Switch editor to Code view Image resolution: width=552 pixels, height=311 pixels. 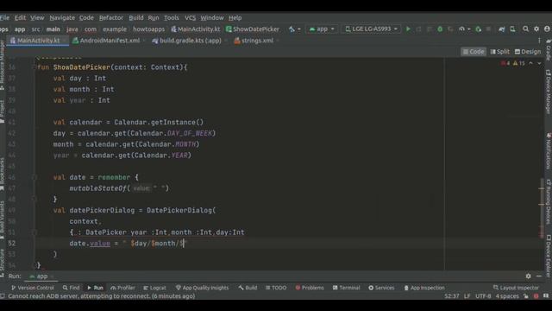click(474, 52)
